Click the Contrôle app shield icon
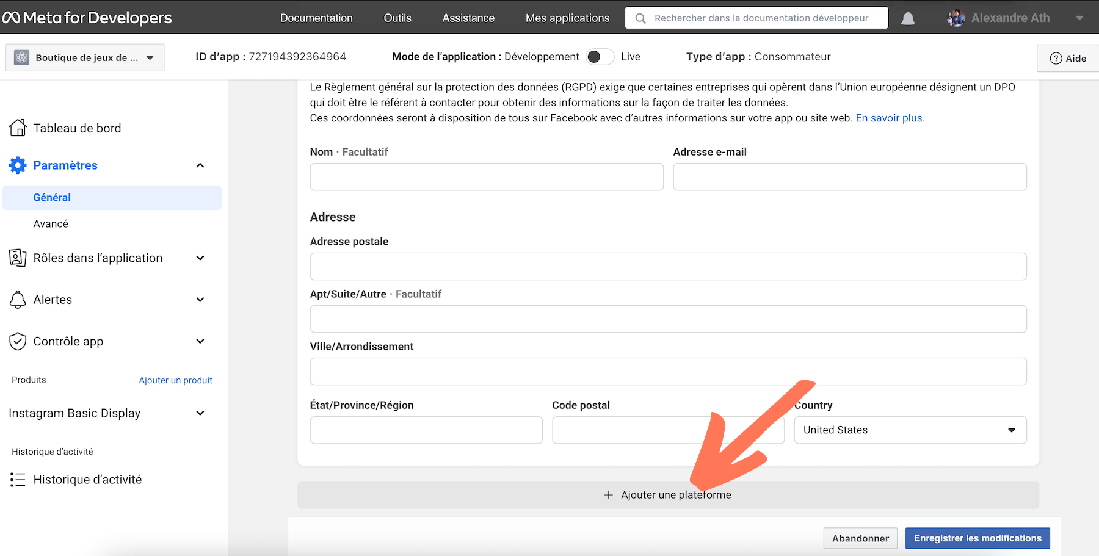The image size is (1099, 556). coord(18,341)
